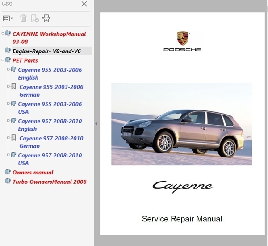Go to Cayenne 957 2008-2010 German bookmark
This screenshot has height=246, width=268.
[x=51, y=142]
